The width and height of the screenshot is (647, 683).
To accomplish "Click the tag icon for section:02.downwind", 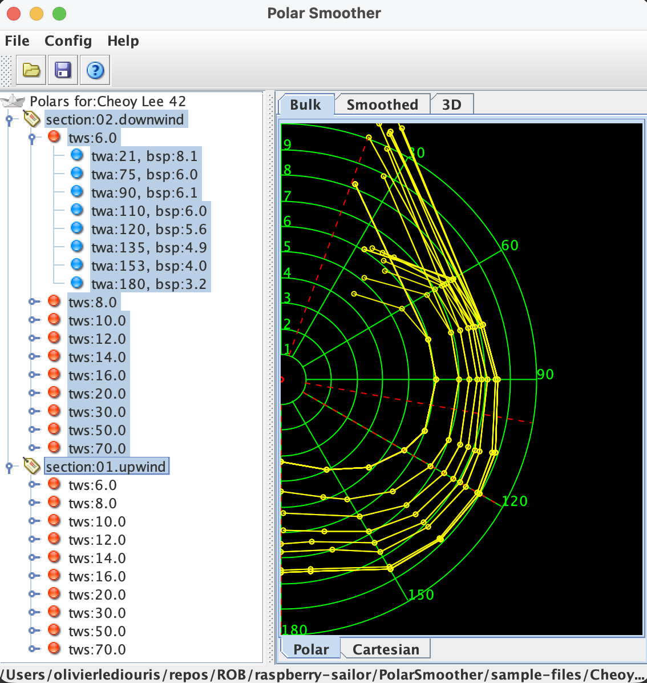I will pyautogui.click(x=31, y=119).
